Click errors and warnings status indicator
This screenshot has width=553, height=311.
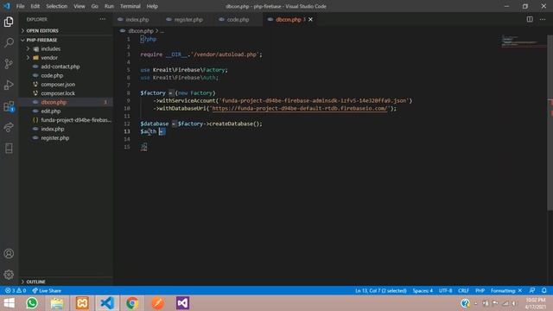[x=16, y=290]
